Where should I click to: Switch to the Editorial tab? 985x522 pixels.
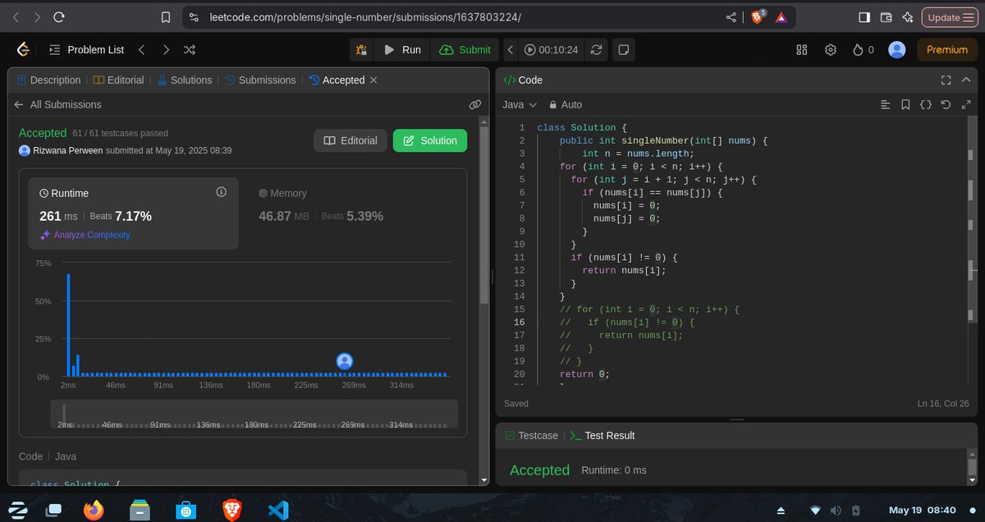[x=118, y=80]
